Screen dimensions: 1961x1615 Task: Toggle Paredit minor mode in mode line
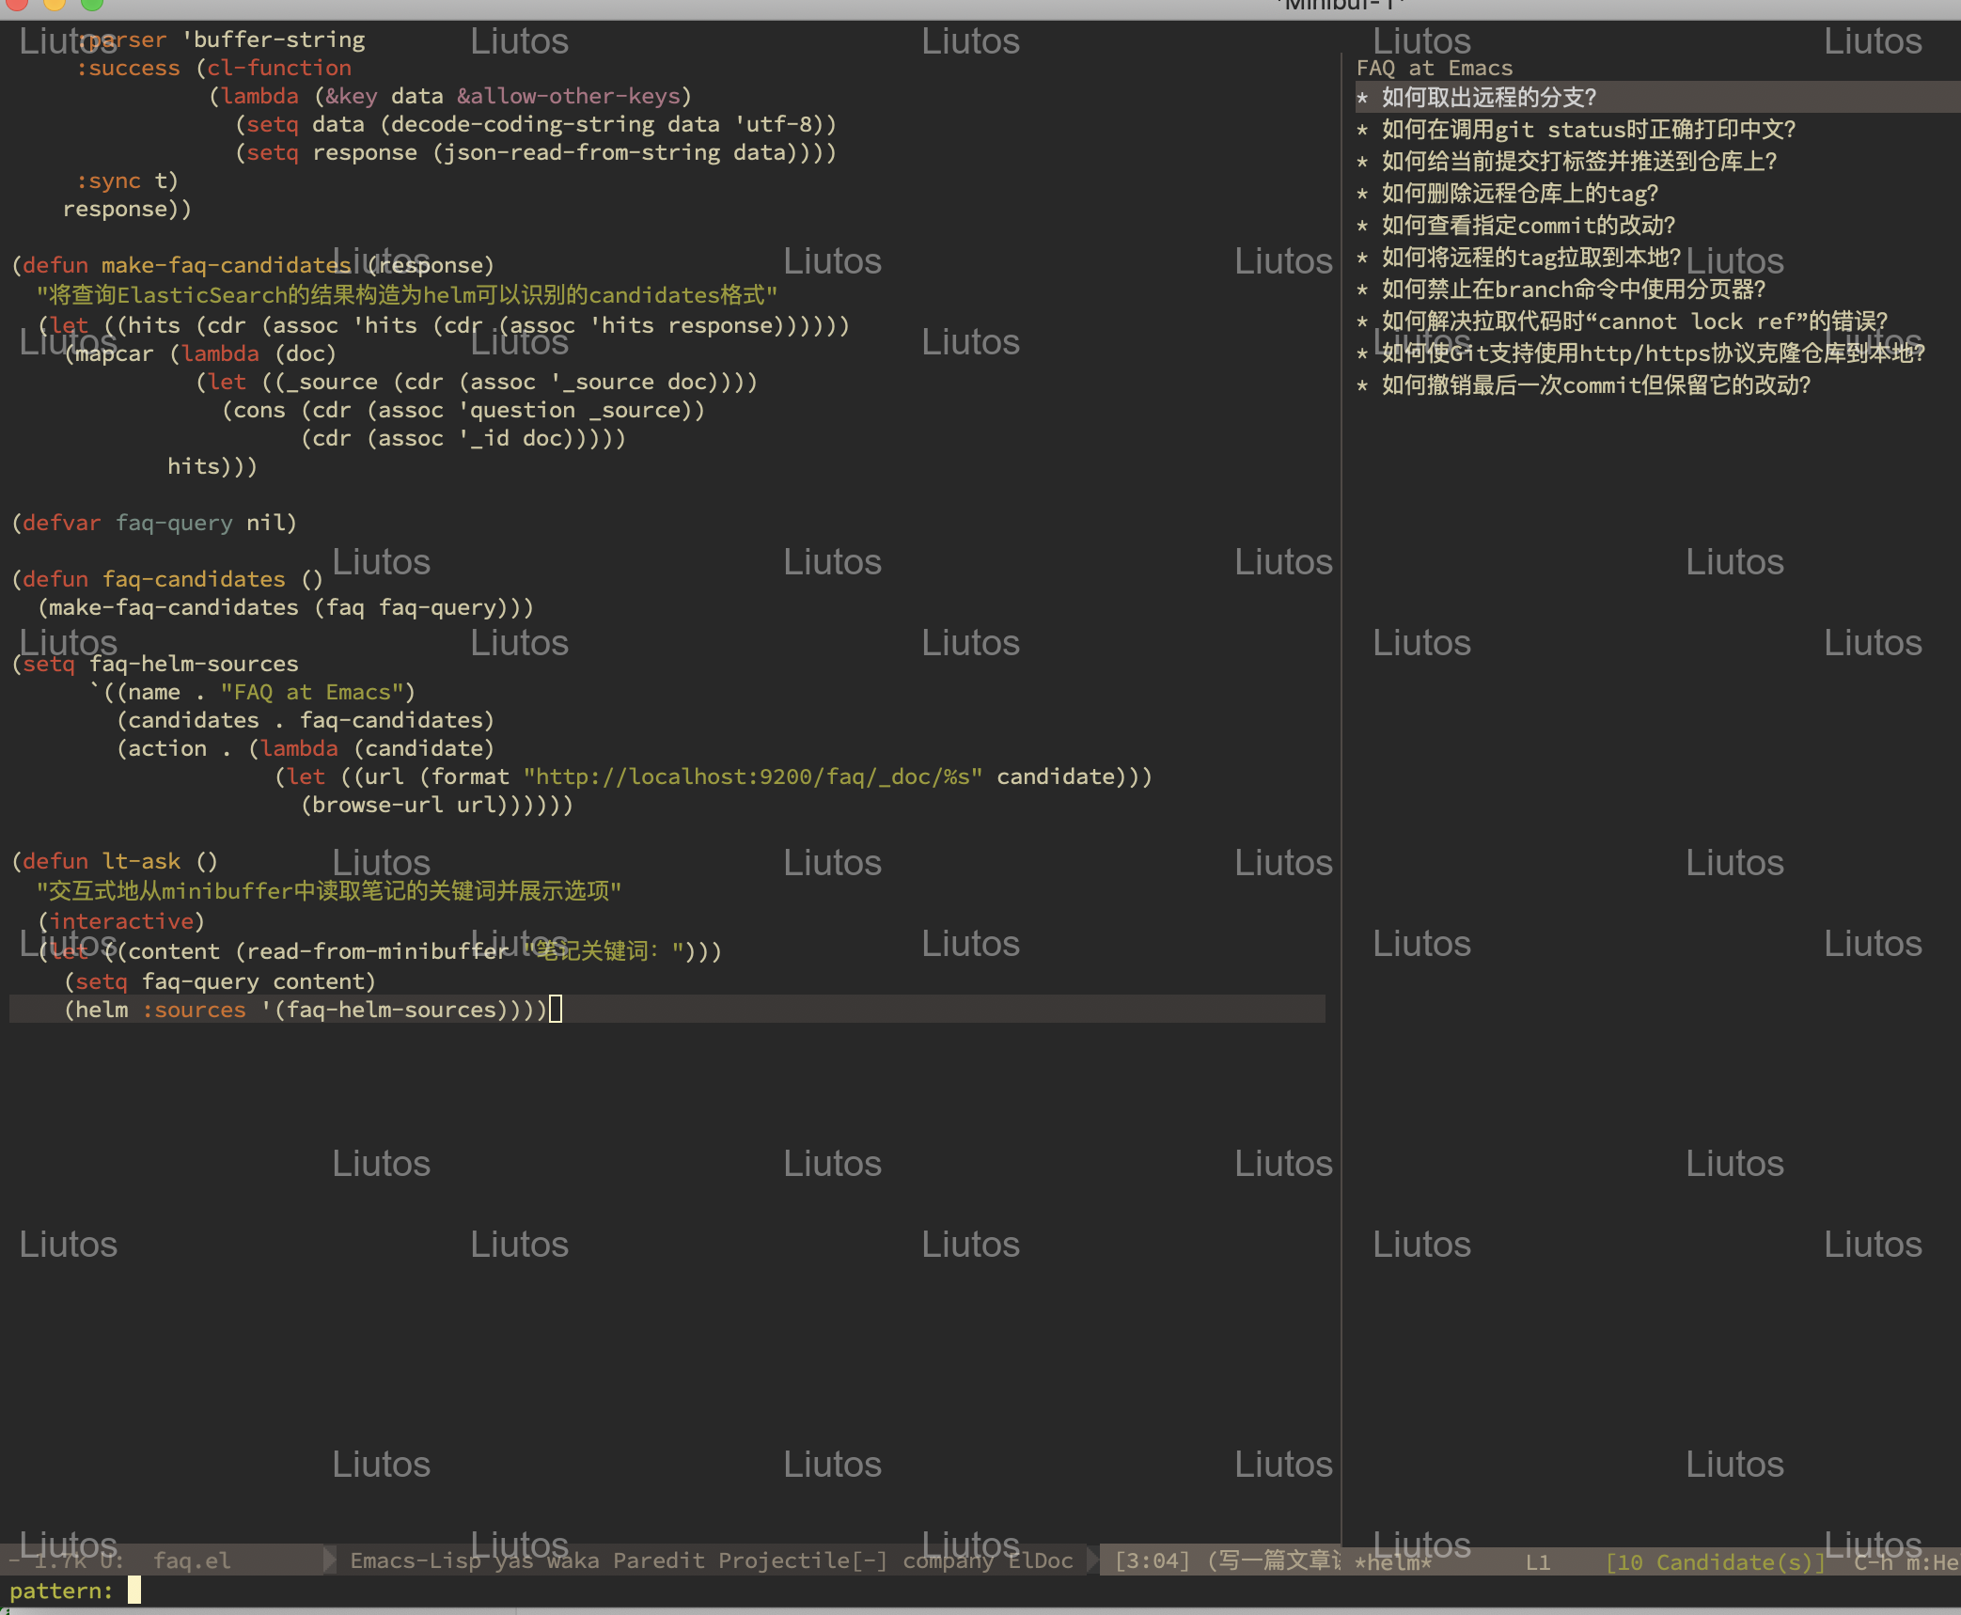pos(658,1560)
